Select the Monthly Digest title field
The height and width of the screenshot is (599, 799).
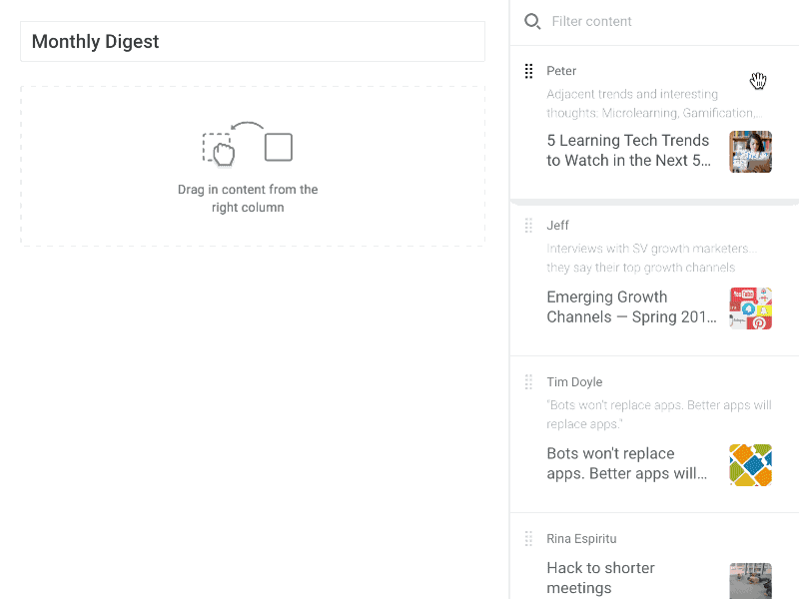click(253, 41)
